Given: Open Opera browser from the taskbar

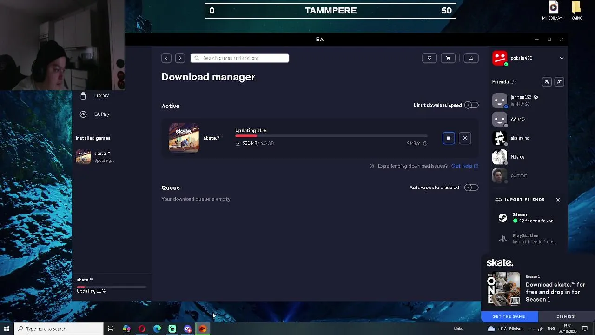Looking at the screenshot, I should [x=142, y=329].
